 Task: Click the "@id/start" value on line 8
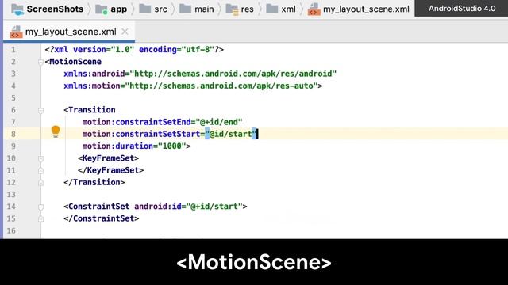pos(231,134)
